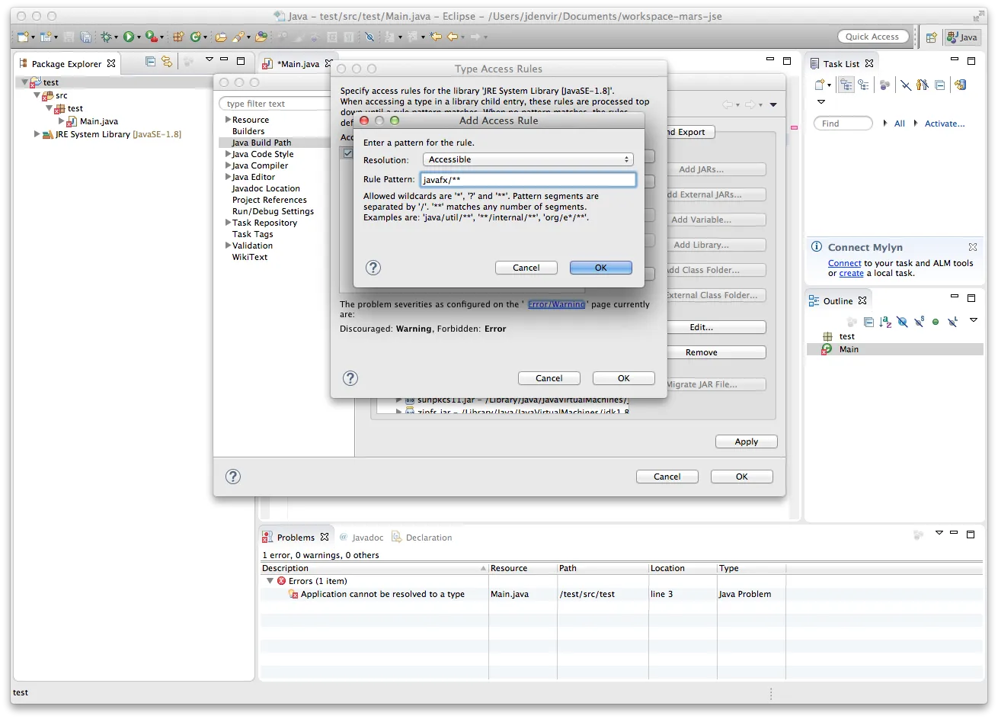The image size is (998, 719).
Task: Expand the Task Repository properties category
Action: coord(228,223)
